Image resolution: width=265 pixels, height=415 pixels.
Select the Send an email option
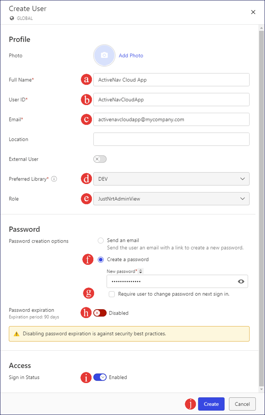[101, 240]
